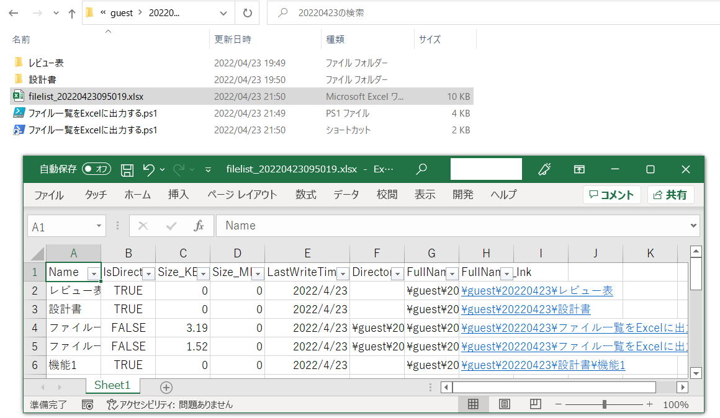The width and height of the screenshot is (720, 418).
Task: Click the ribbon display options icon
Action: coord(578,169)
